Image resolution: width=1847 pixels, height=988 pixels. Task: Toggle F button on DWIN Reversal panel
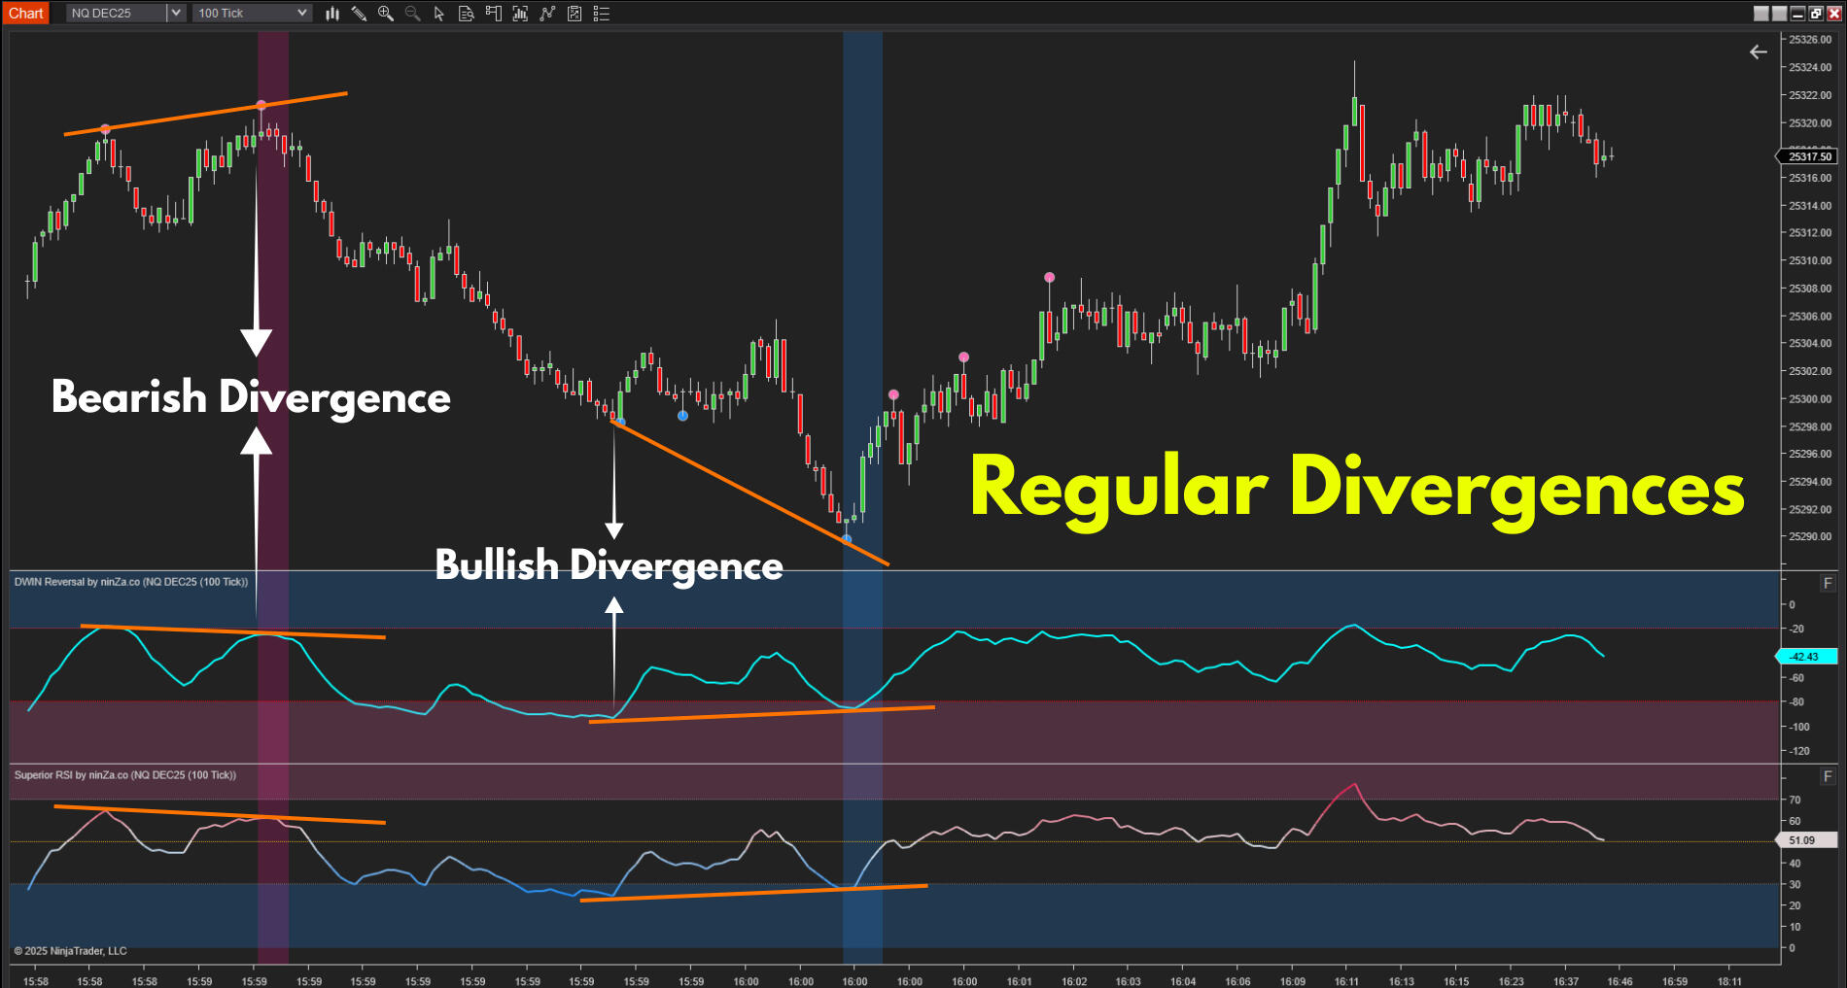point(1828,583)
